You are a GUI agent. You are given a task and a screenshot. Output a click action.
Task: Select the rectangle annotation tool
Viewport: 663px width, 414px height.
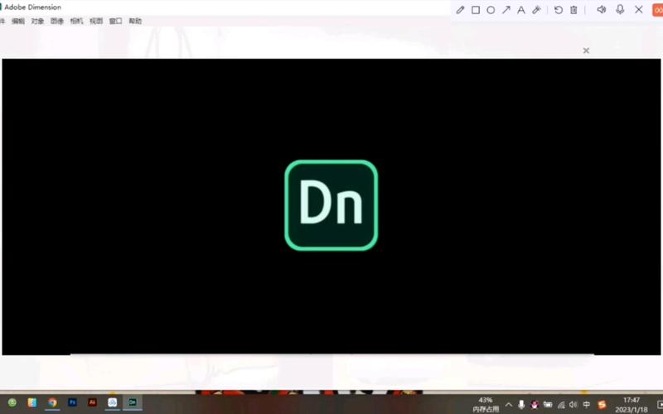click(476, 10)
